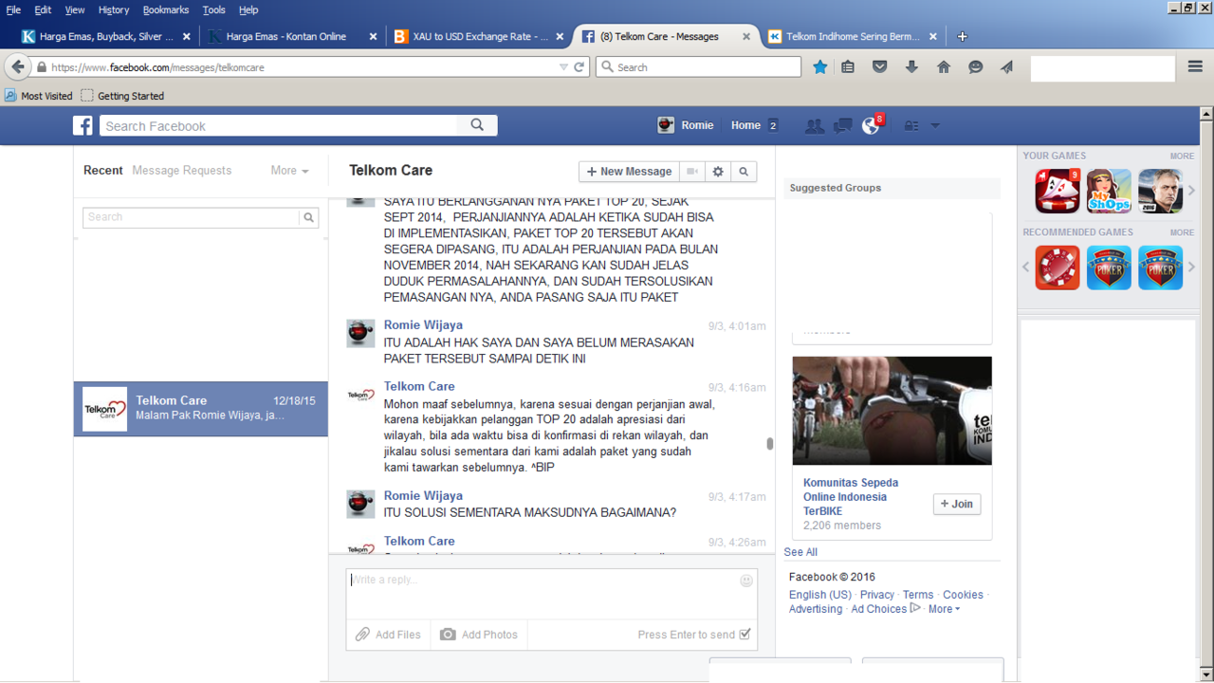Screen dimensions: 1214x683
Task: Click the emoticon smiley in reply box
Action: [x=746, y=580]
